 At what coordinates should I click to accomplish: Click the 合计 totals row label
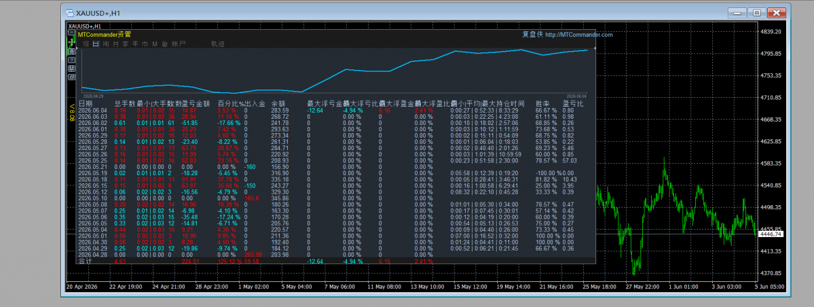pyautogui.click(x=85, y=261)
